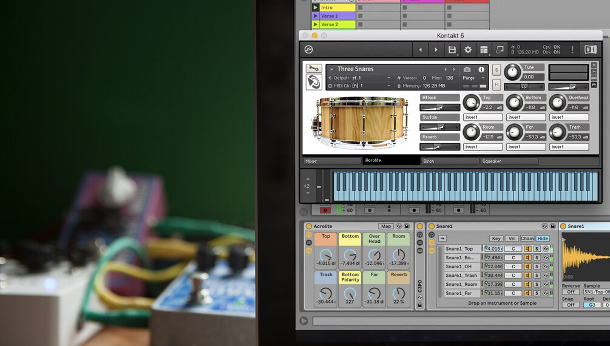
Task: Click the Kontakt save (floppy disk) icon
Action: click(452, 50)
